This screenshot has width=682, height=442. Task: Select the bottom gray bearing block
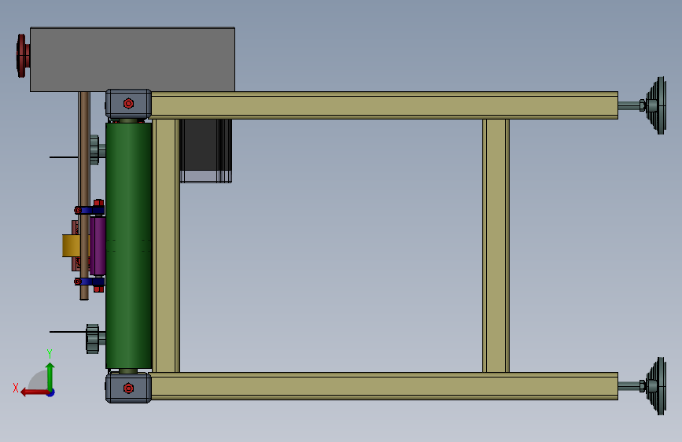click(128, 388)
